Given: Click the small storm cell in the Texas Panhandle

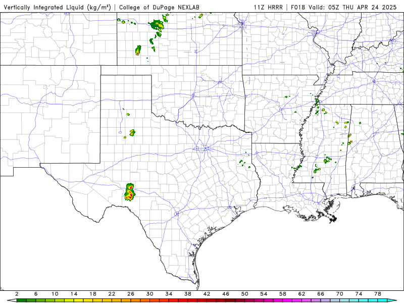Looking at the screenshot, I should pos(132,133).
